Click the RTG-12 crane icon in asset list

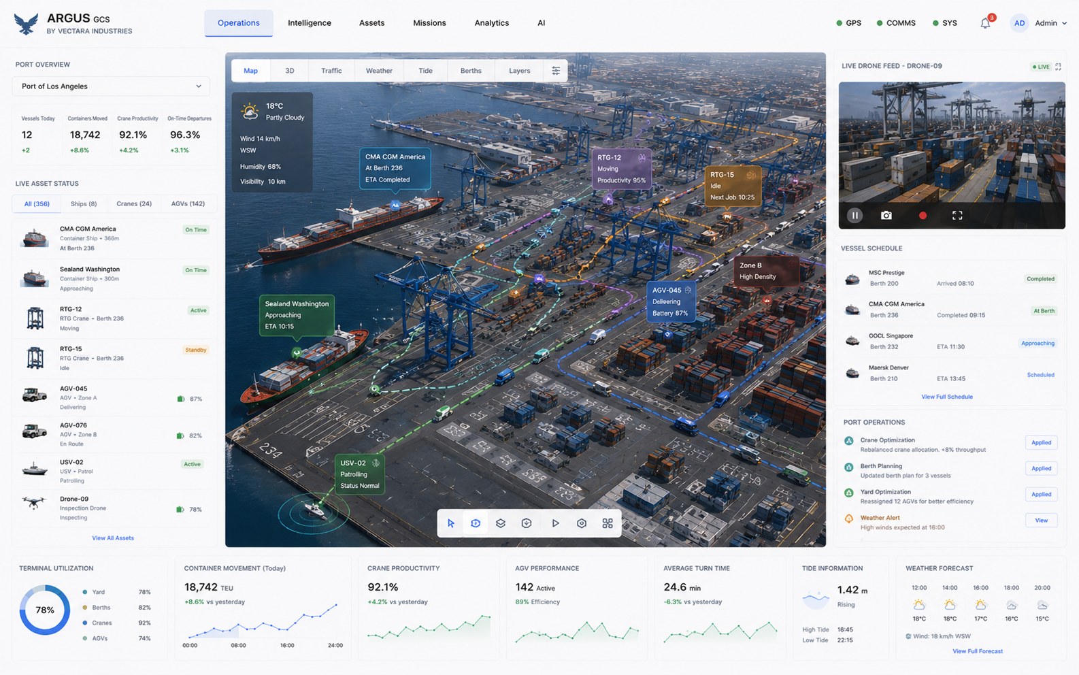(35, 318)
